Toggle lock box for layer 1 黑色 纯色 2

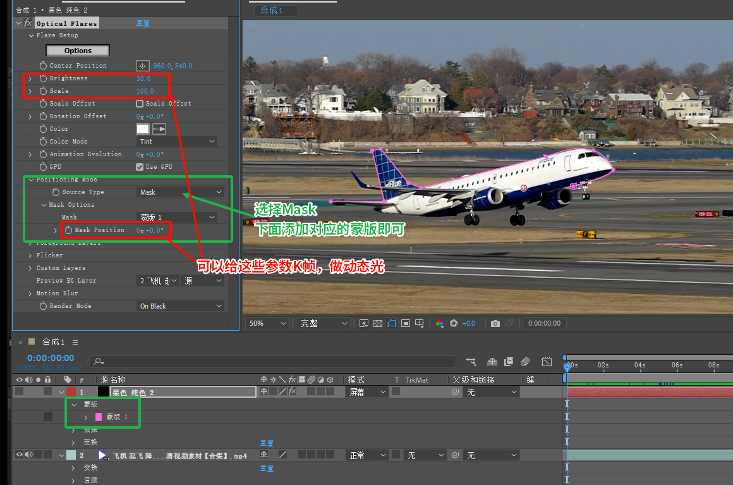click(47, 391)
